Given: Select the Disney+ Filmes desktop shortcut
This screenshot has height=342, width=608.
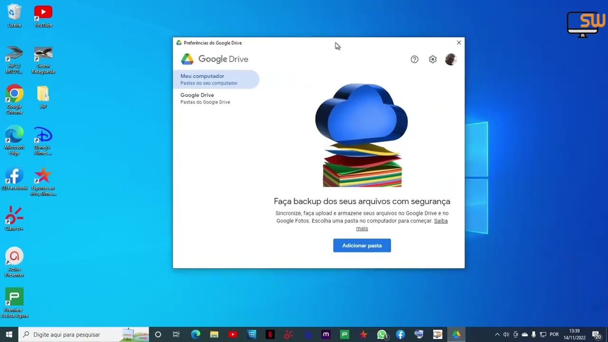Looking at the screenshot, I should tap(43, 141).
